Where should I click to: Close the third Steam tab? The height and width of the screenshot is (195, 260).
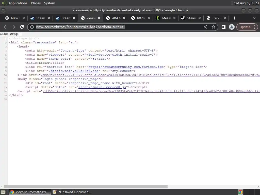200,18
